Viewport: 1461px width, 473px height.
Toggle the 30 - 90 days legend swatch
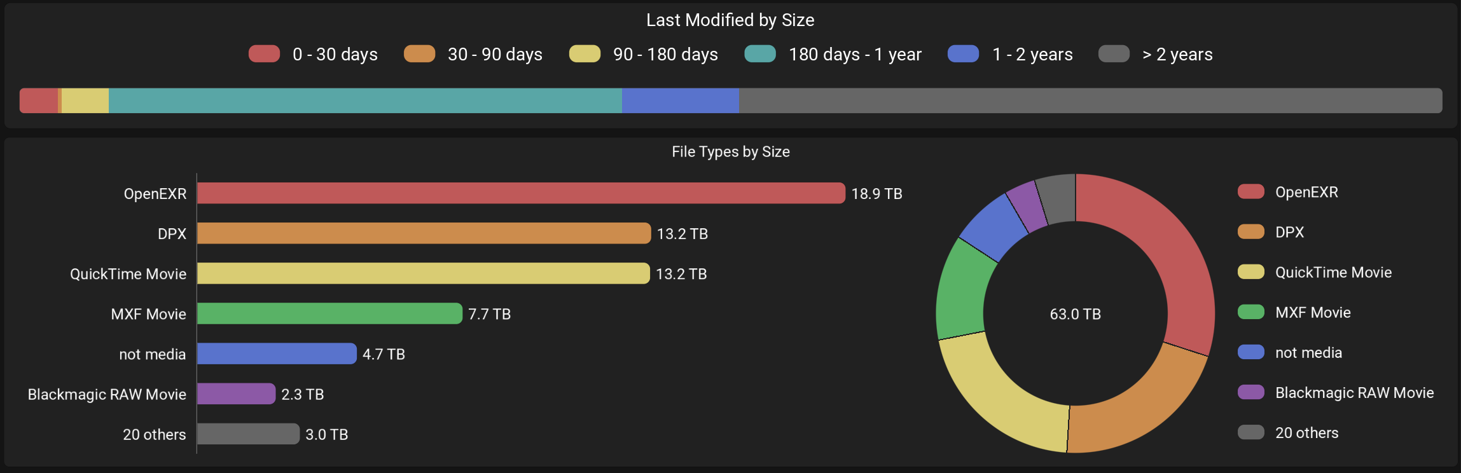coord(419,54)
